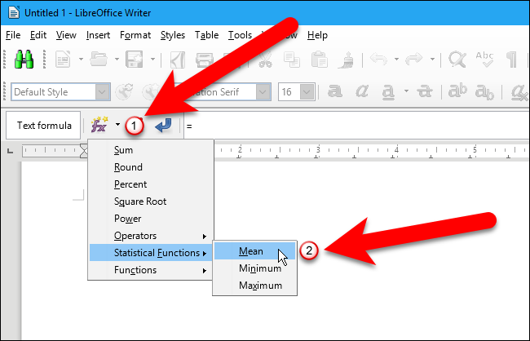Choose Square Root from formula menu
This screenshot has height=341, width=530.
tap(151, 201)
